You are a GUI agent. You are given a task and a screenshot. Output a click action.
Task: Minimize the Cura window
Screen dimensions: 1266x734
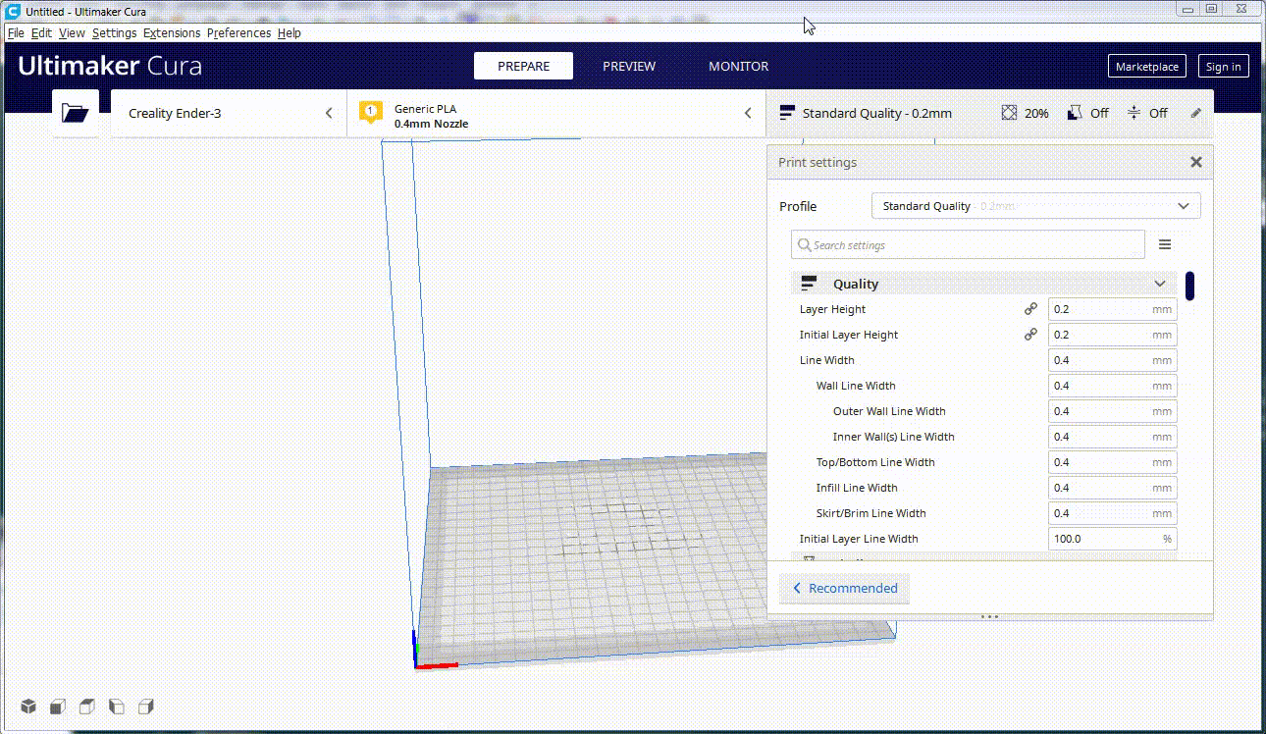[1188, 9]
